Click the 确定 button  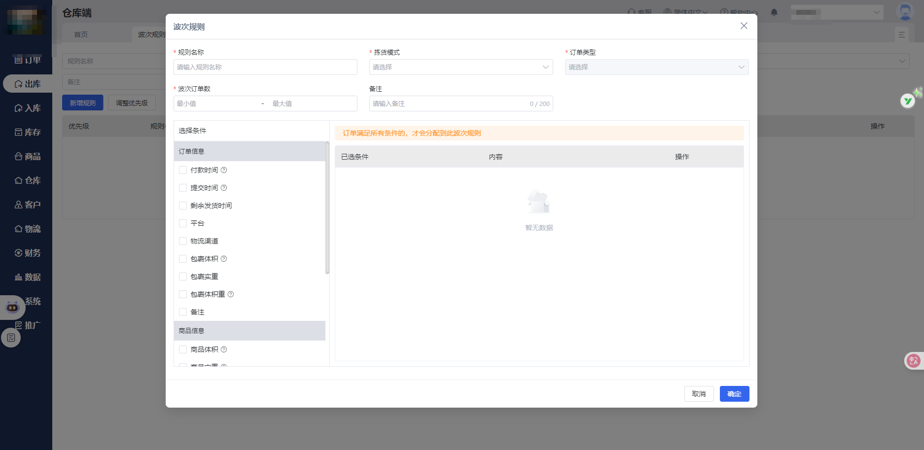tap(734, 394)
